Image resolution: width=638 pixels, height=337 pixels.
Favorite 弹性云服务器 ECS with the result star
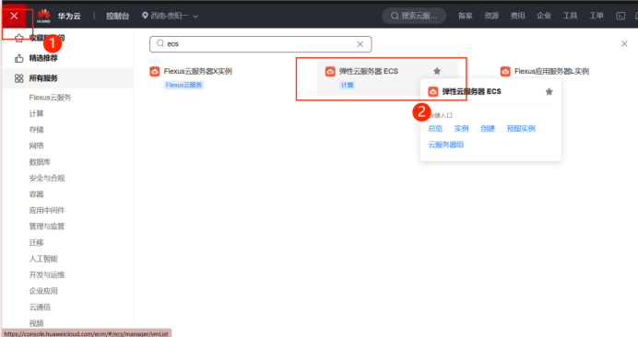[x=437, y=71]
